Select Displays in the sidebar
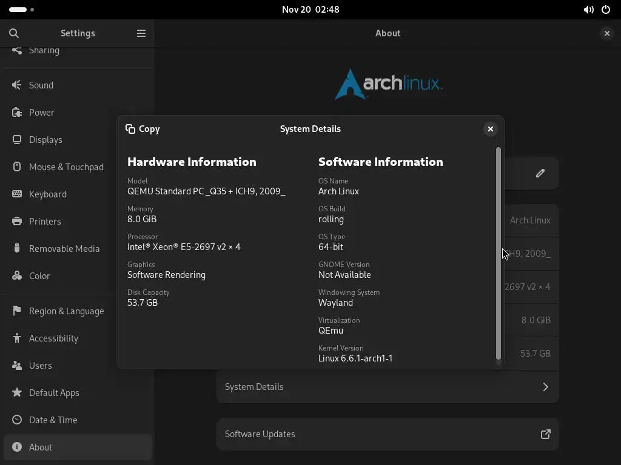 (78, 140)
